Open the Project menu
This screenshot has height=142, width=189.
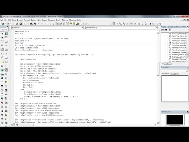pyautogui.click(x=20, y=20)
